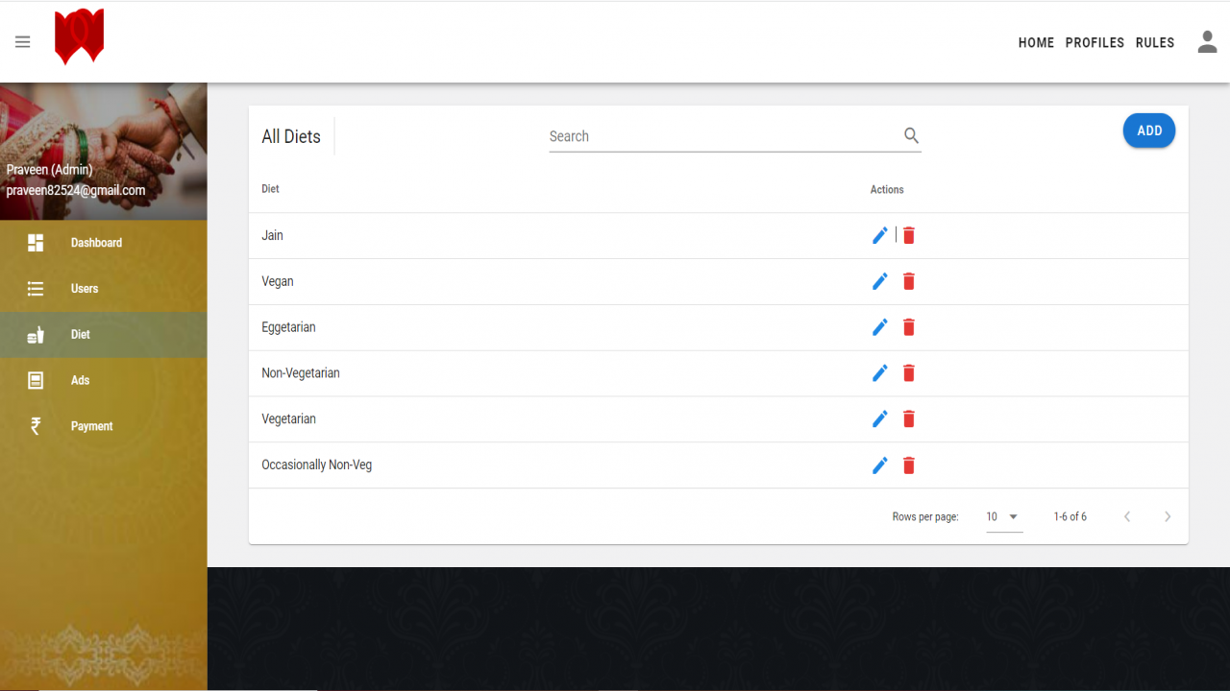Expand the rows per page dropdown
The width and height of the screenshot is (1230, 691).
pos(1004,517)
